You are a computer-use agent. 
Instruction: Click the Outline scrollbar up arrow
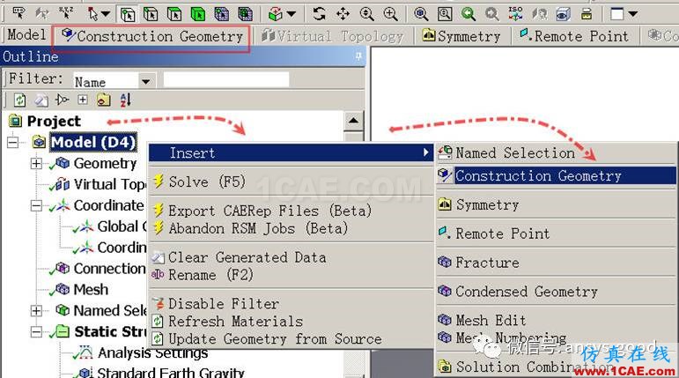(x=353, y=121)
